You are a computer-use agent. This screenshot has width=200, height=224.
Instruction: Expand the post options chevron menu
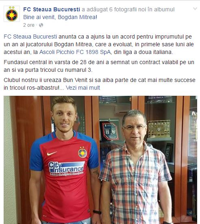coord(195,9)
